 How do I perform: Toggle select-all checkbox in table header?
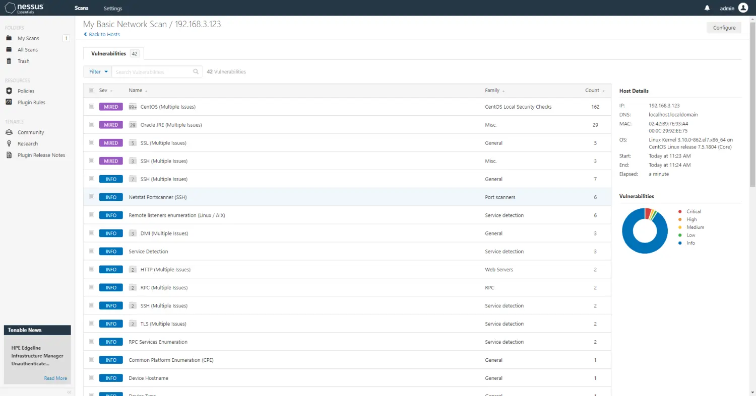point(92,91)
